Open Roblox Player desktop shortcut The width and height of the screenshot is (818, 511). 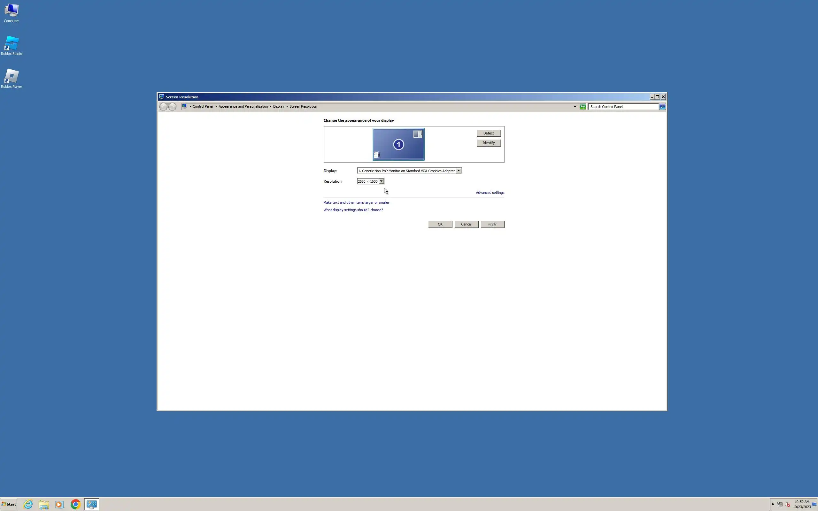(x=12, y=77)
